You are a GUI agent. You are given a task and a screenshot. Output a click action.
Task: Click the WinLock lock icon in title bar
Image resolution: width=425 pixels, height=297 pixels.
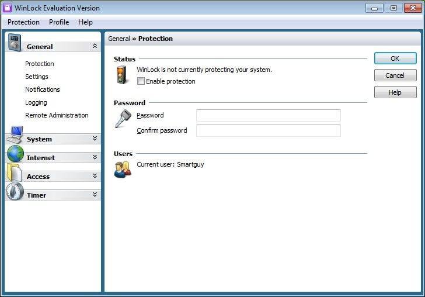click(7, 8)
